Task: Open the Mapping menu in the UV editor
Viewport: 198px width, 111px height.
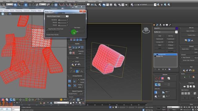Action: point(19,11)
